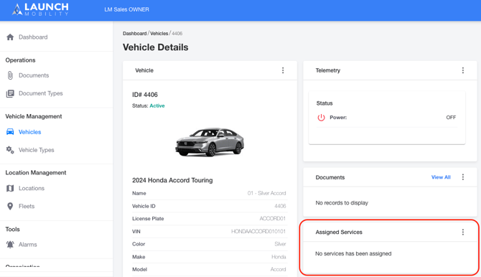
Task: Open the Vehicle card three-dot menu
Action: 283,70
